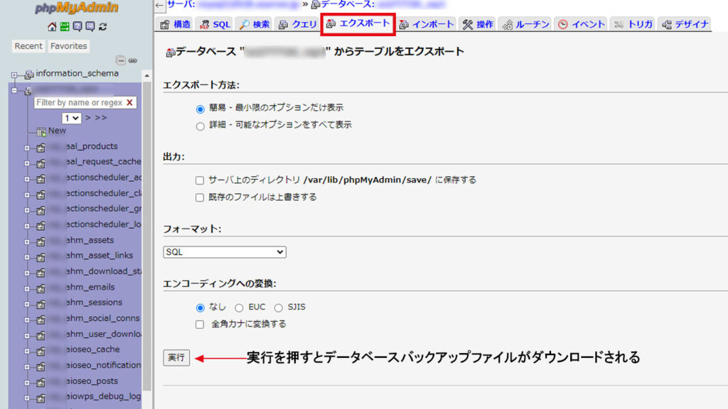Open the Favorites tables button
The image size is (728, 409).
tap(69, 46)
